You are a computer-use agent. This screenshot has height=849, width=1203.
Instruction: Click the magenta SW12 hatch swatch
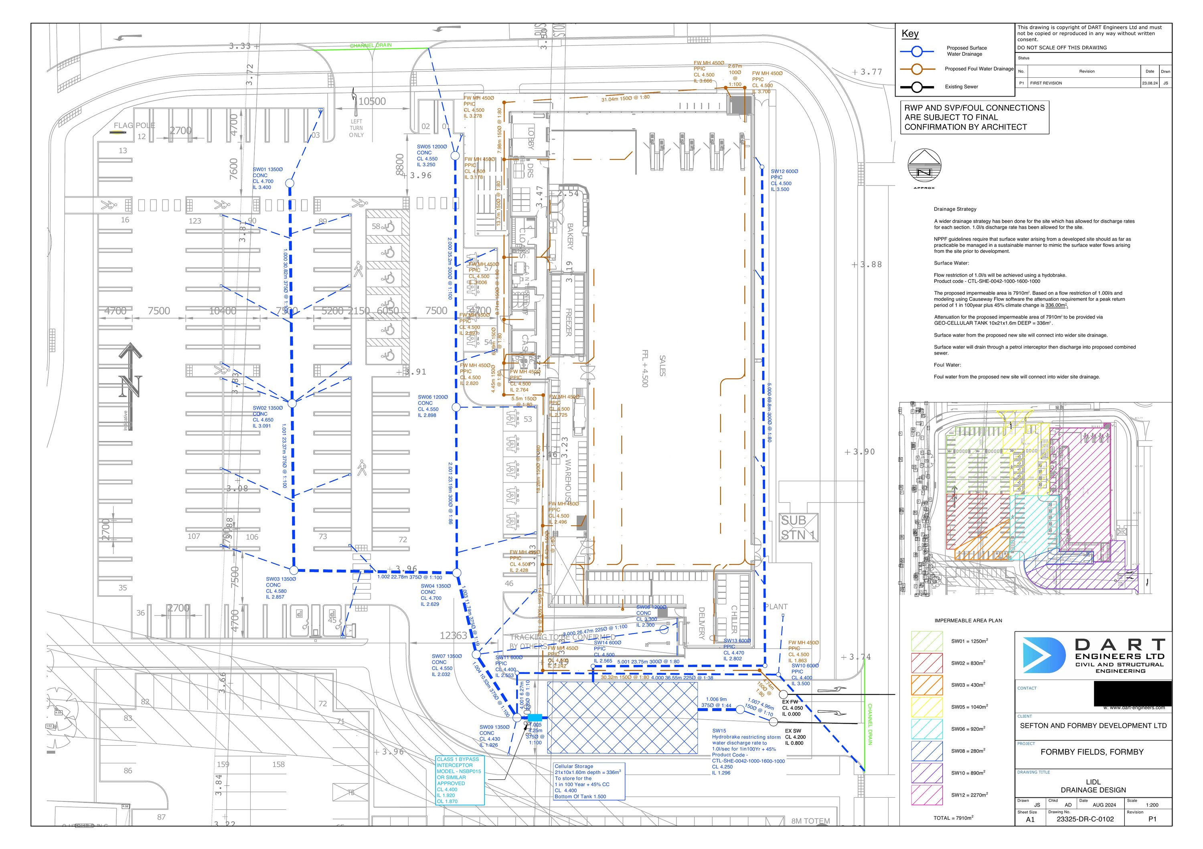[927, 795]
